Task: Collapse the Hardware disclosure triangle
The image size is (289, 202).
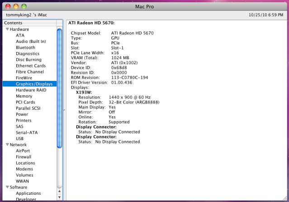Action: click(7, 29)
